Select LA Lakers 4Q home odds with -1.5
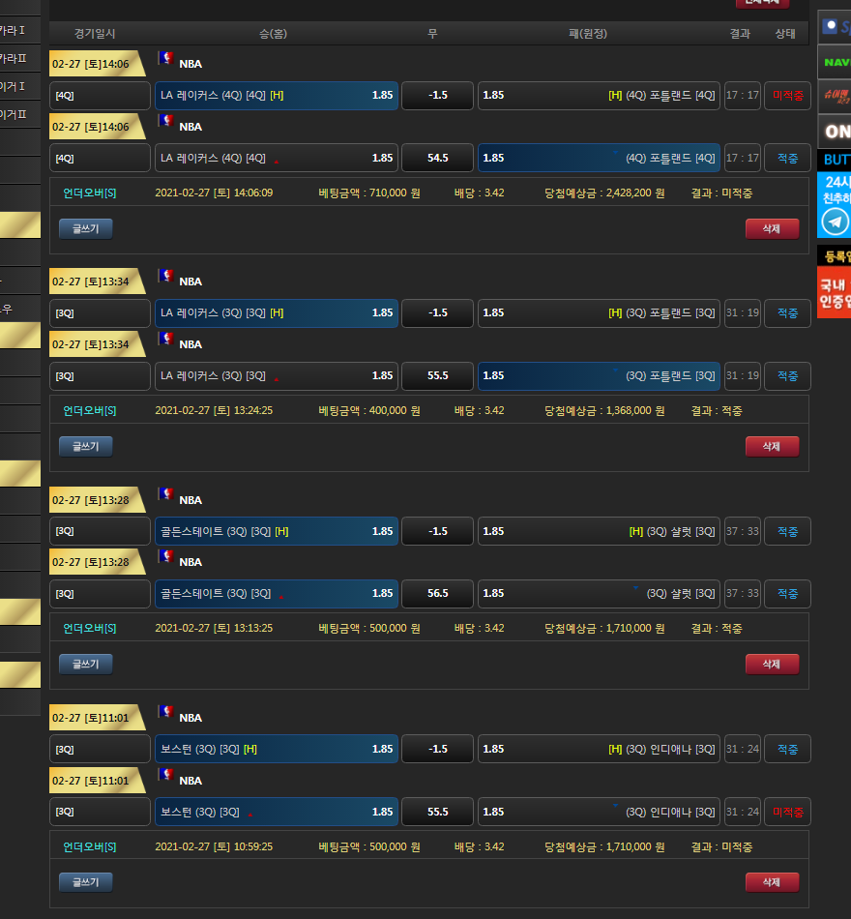The width and height of the screenshot is (851, 919). [277, 96]
